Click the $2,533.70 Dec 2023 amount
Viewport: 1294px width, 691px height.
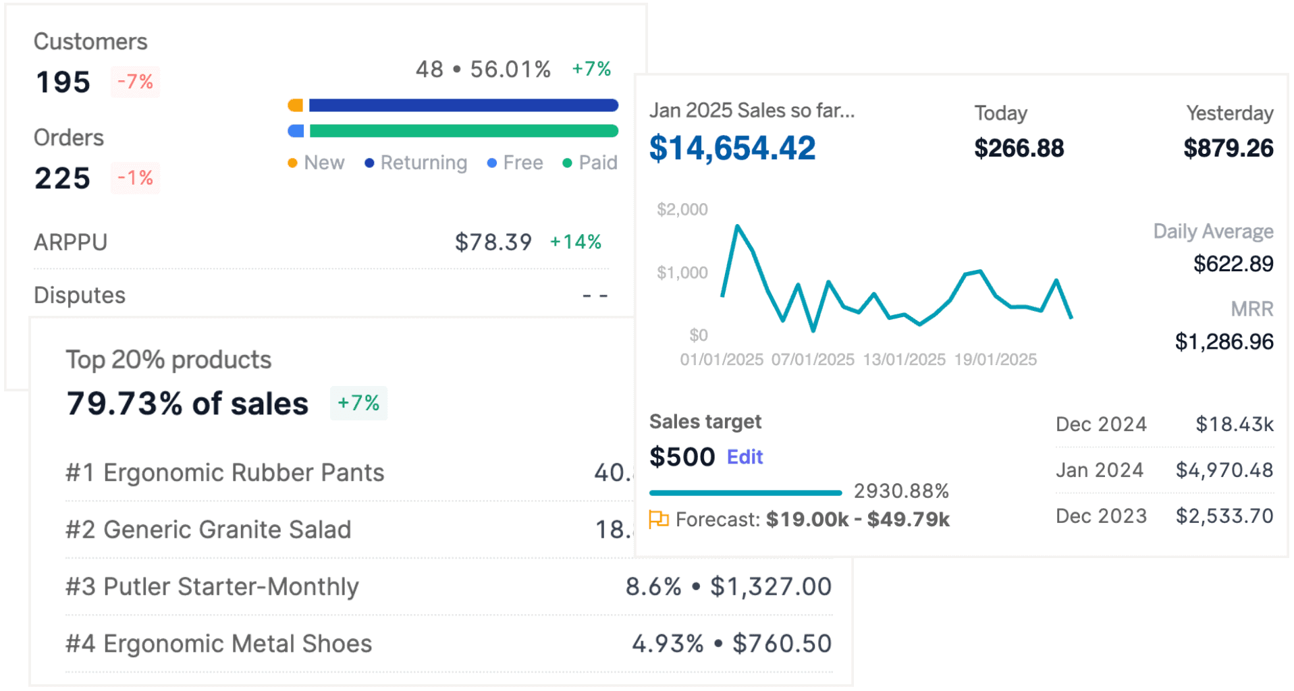(x=1224, y=516)
